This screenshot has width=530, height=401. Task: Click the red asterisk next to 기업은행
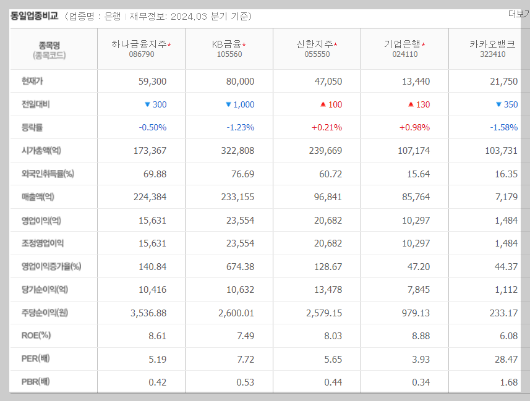click(x=423, y=44)
